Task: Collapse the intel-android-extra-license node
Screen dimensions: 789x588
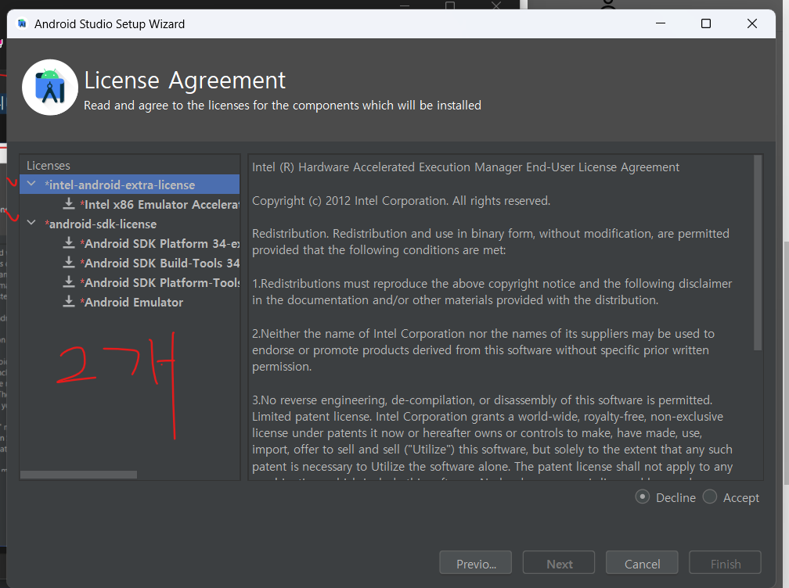Action: (31, 184)
